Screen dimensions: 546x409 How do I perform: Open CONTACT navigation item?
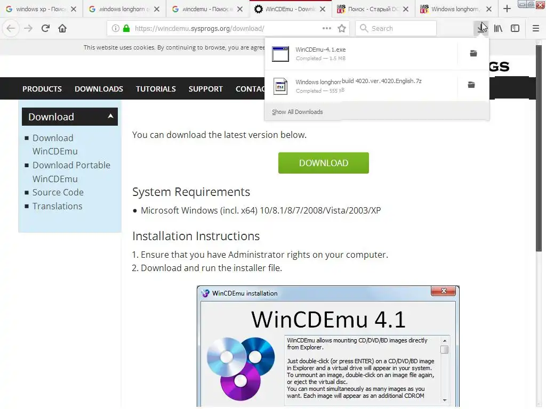[x=251, y=89]
